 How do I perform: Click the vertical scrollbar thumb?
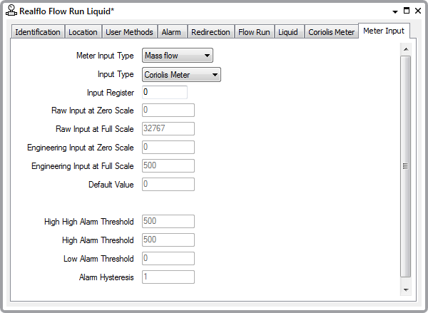pos(406,166)
